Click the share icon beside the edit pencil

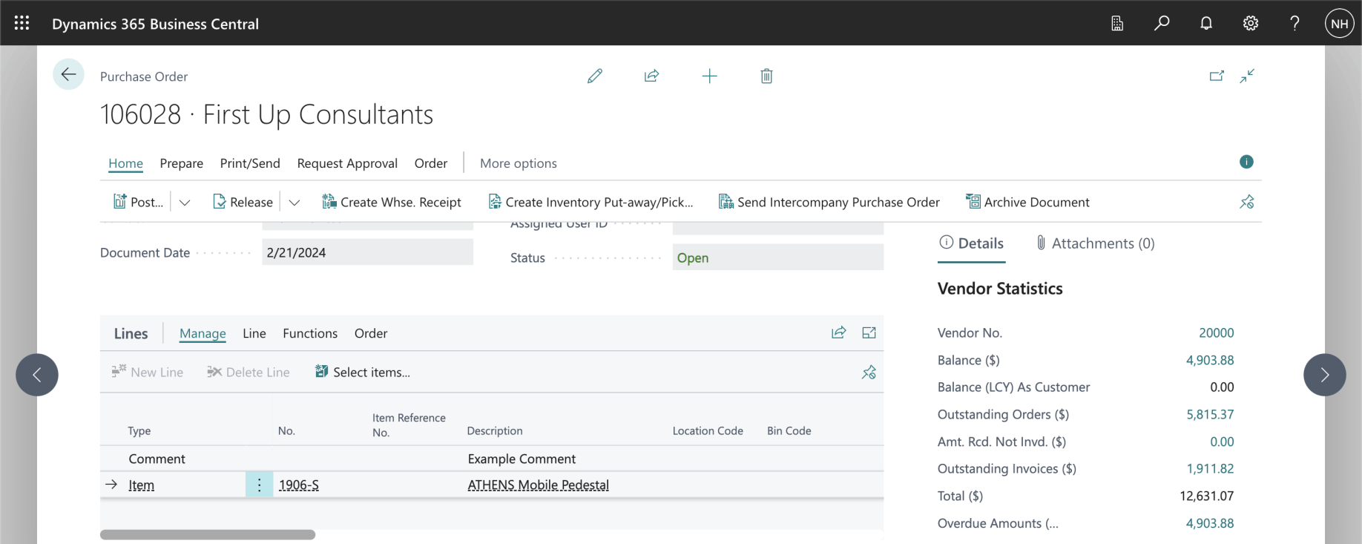click(x=651, y=76)
